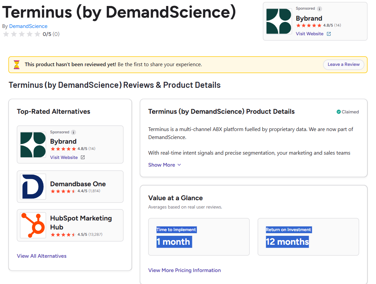This screenshot has width=376, height=284.
Task: Open the DemandScience vendor link
Action: tap(28, 26)
